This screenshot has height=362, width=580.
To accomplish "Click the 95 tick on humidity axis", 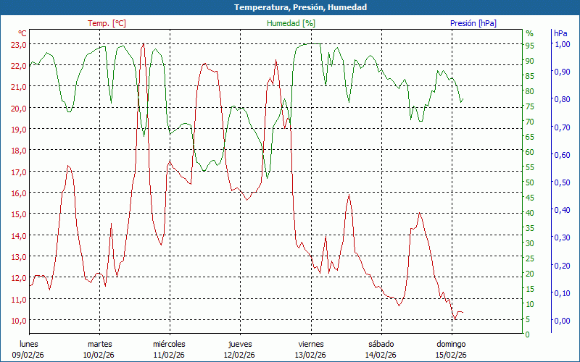I will pyautogui.click(x=529, y=45).
